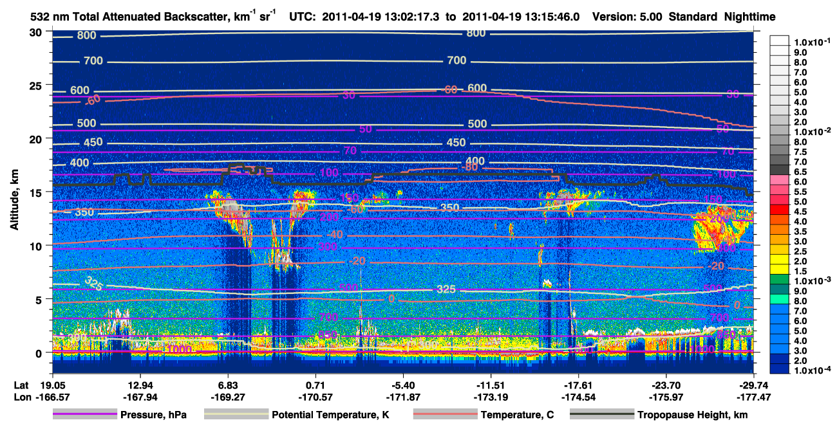
Task: Click the 'Potential Temperature, K' legend label
Action: coord(330,415)
